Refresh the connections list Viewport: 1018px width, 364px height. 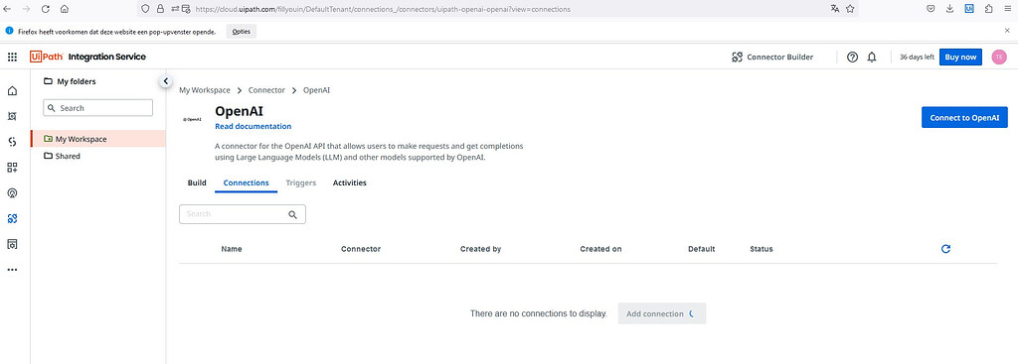pos(945,249)
